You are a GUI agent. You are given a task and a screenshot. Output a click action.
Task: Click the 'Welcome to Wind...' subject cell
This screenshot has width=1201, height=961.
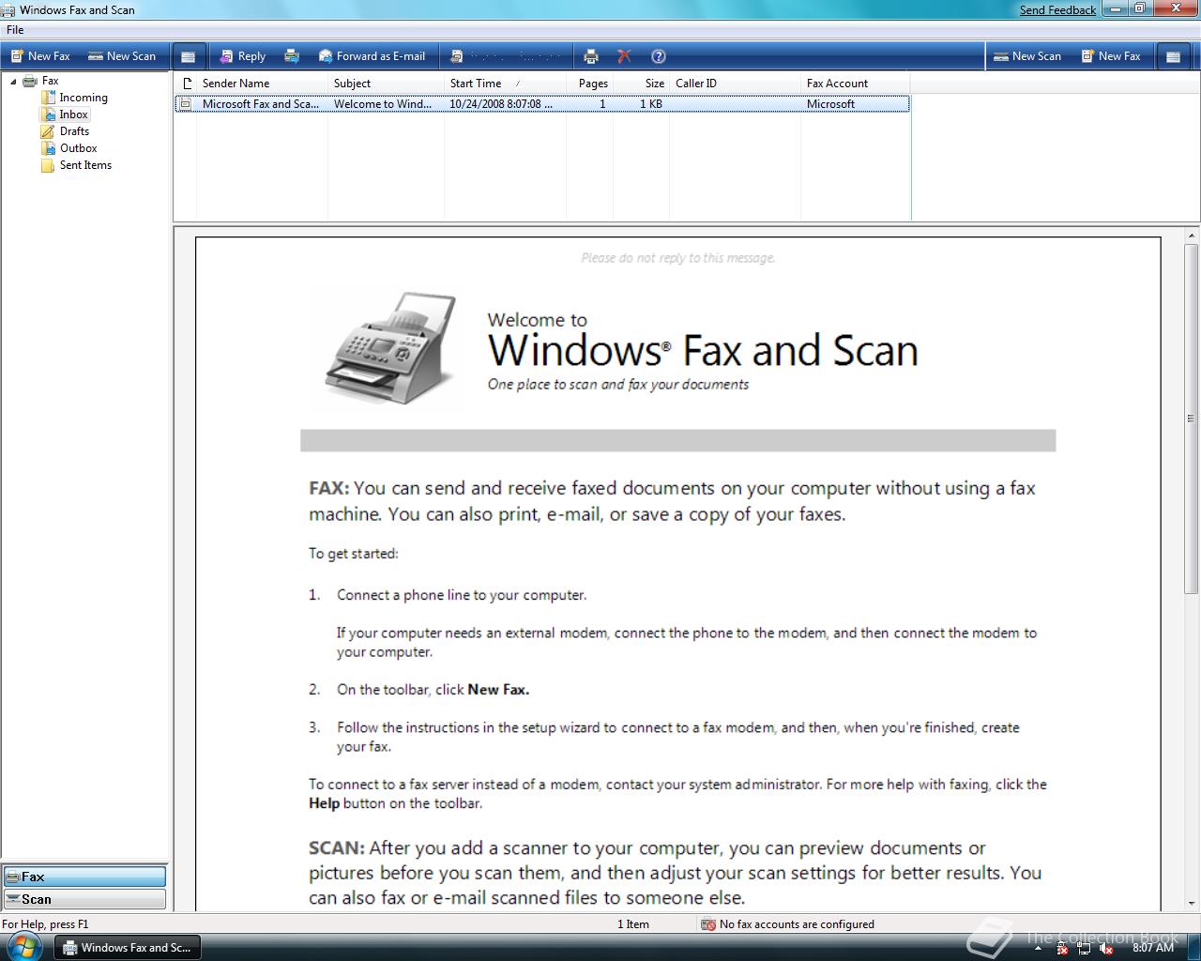[383, 104]
